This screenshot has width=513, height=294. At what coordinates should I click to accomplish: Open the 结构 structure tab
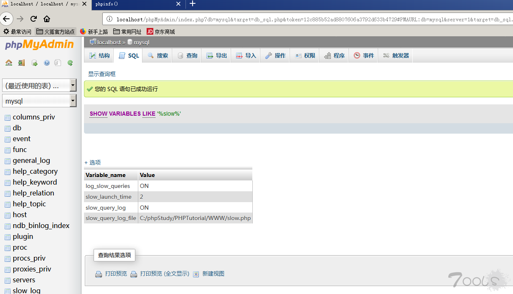[x=99, y=56]
